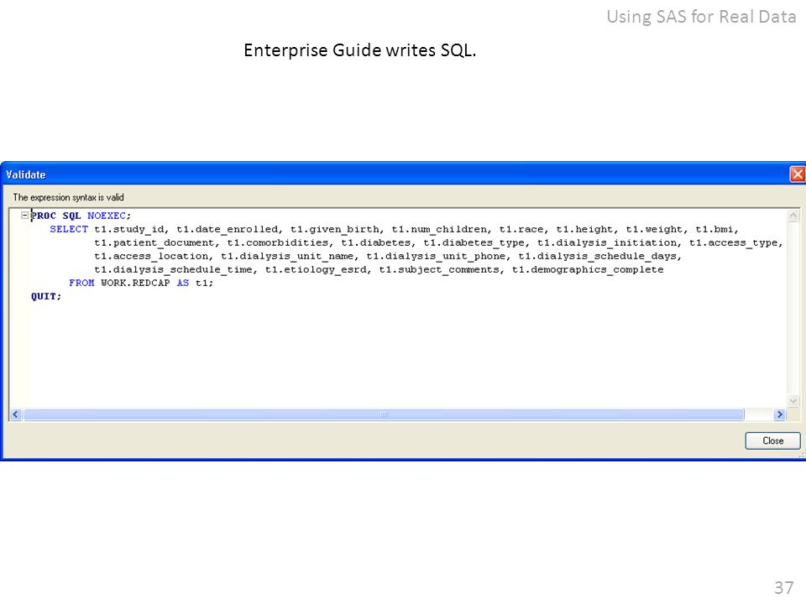
Task: Click the QUIT; statement
Action: 45,296
